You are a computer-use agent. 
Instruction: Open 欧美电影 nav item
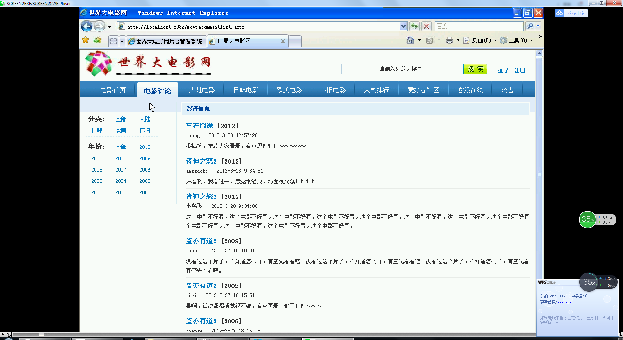pyautogui.click(x=289, y=90)
